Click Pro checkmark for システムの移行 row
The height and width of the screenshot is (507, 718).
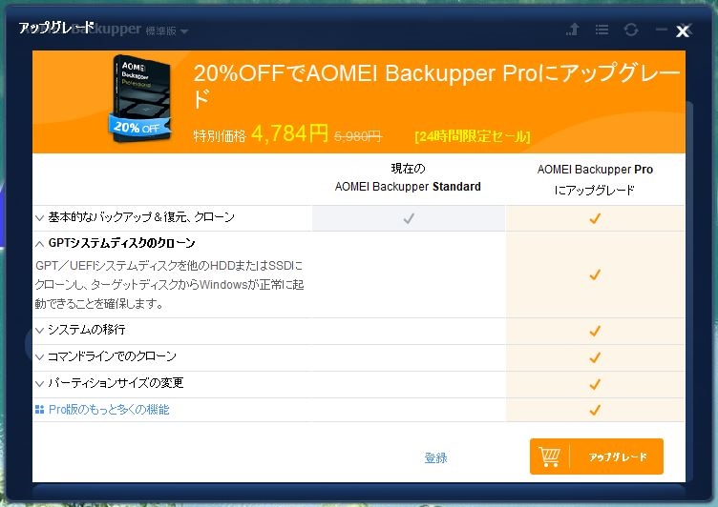pyautogui.click(x=595, y=331)
